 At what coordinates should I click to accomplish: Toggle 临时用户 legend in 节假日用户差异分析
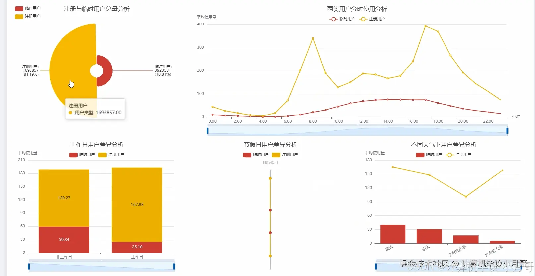click(256, 155)
